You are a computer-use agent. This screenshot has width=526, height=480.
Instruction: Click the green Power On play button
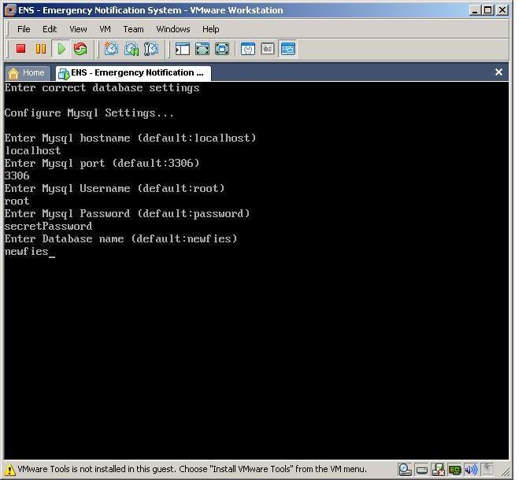pos(61,49)
